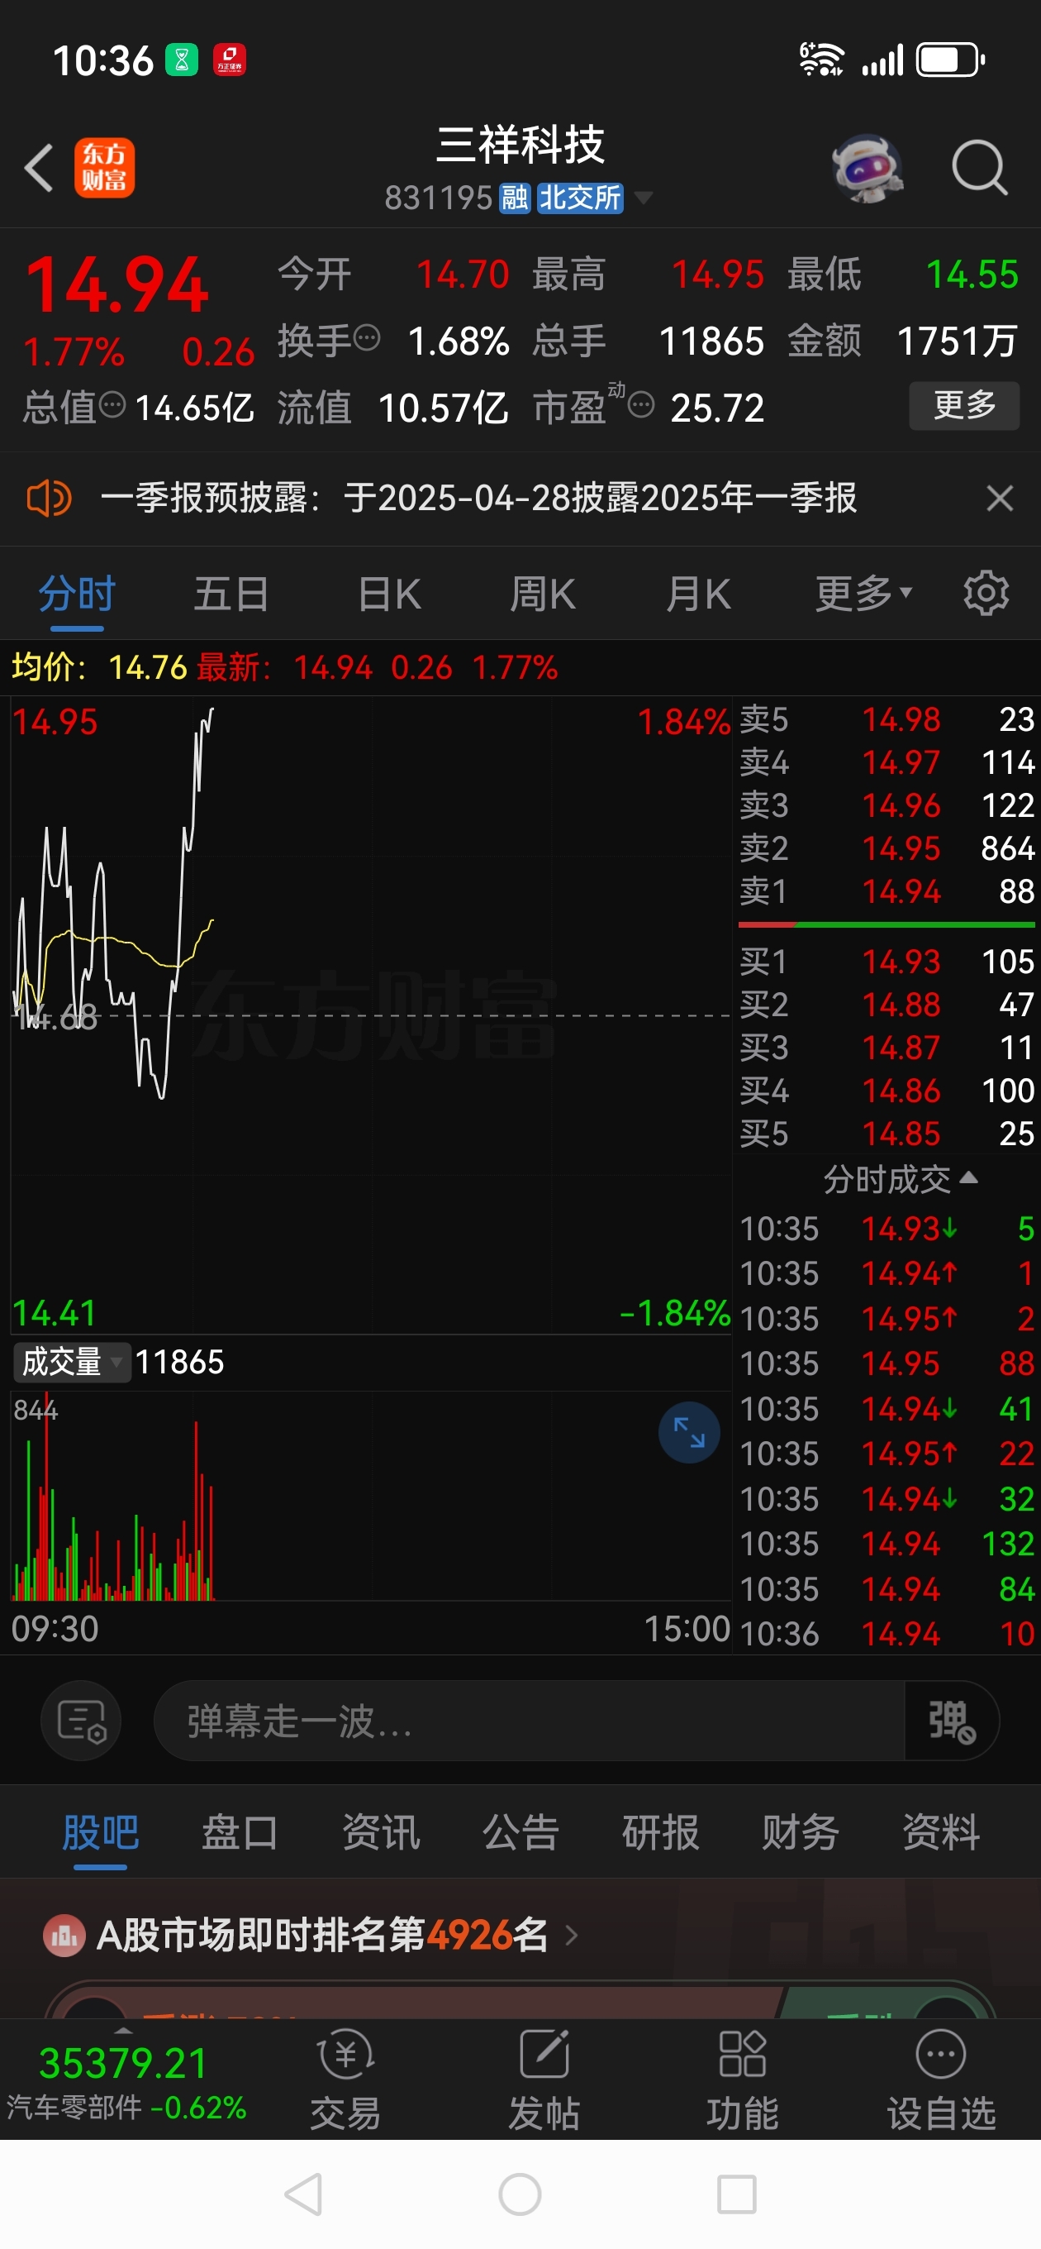Image resolution: width=1041 pixels, height=2249 pixels.
Task: Switch to 日K chart tab
Action: pyautogui.click(x=389, y=595)
